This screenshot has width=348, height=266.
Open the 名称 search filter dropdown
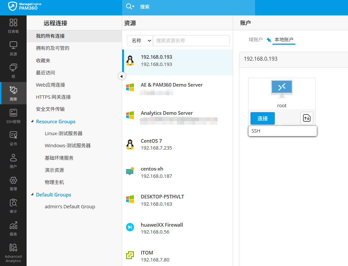[140, 41]
